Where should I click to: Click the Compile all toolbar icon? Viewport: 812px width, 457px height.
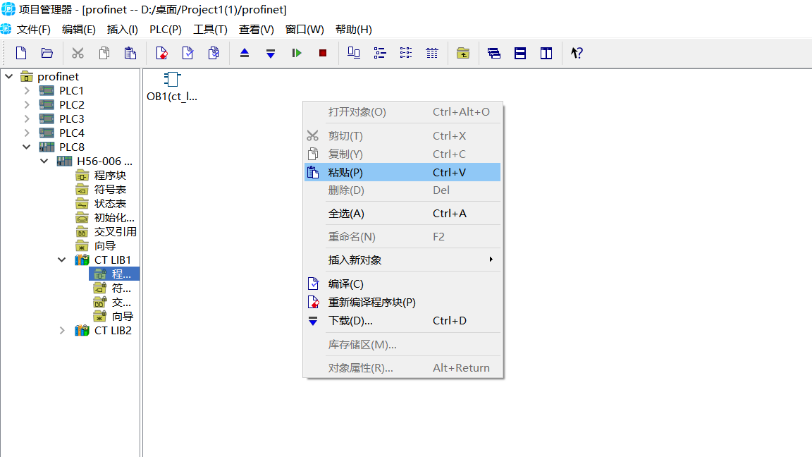214,53
